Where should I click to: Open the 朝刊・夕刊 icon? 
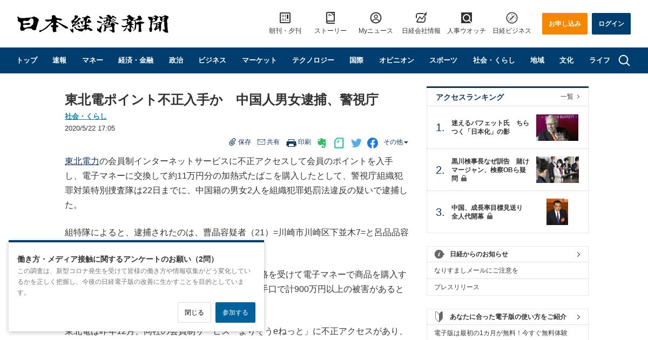coord(285,18)
